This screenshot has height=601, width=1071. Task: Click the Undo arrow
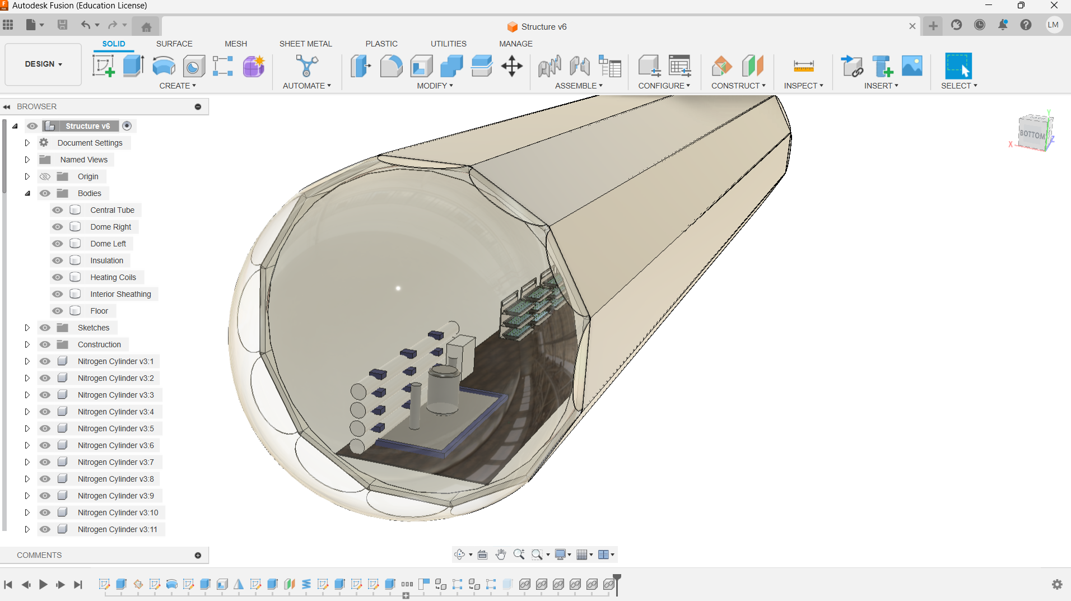click(x=85, y=25)
